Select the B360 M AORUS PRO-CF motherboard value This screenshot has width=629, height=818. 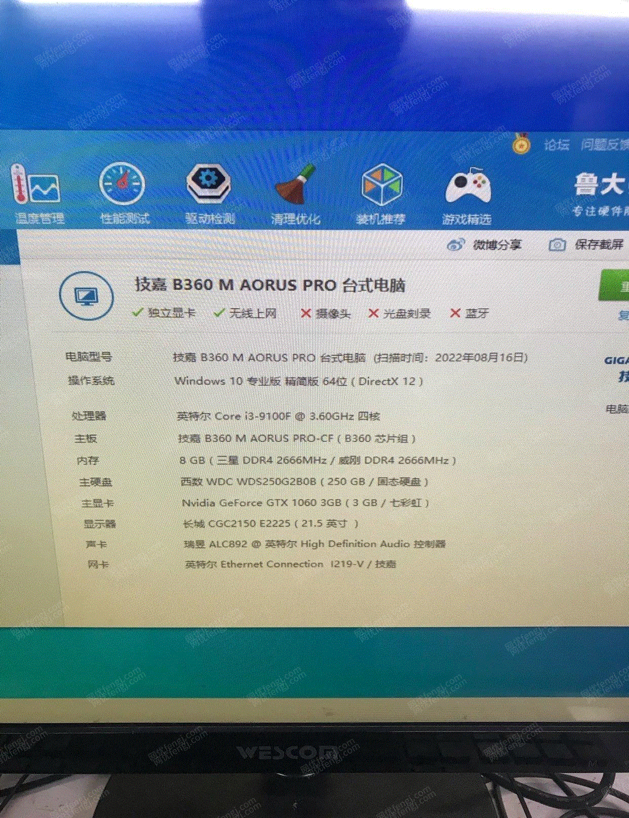[x=297, y=438]
